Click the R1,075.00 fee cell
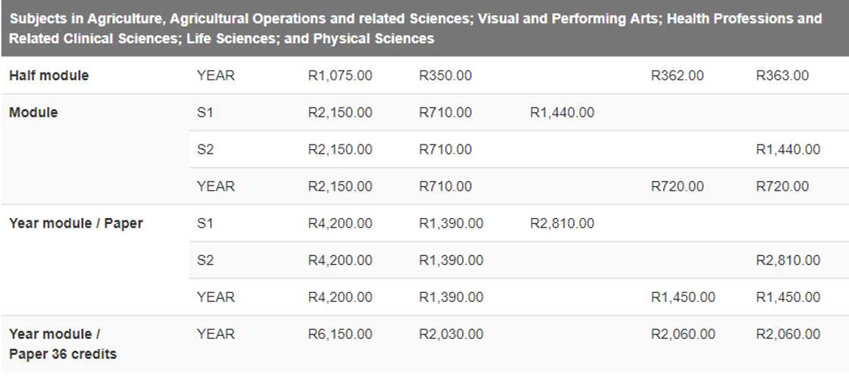 tap(340, 76)
